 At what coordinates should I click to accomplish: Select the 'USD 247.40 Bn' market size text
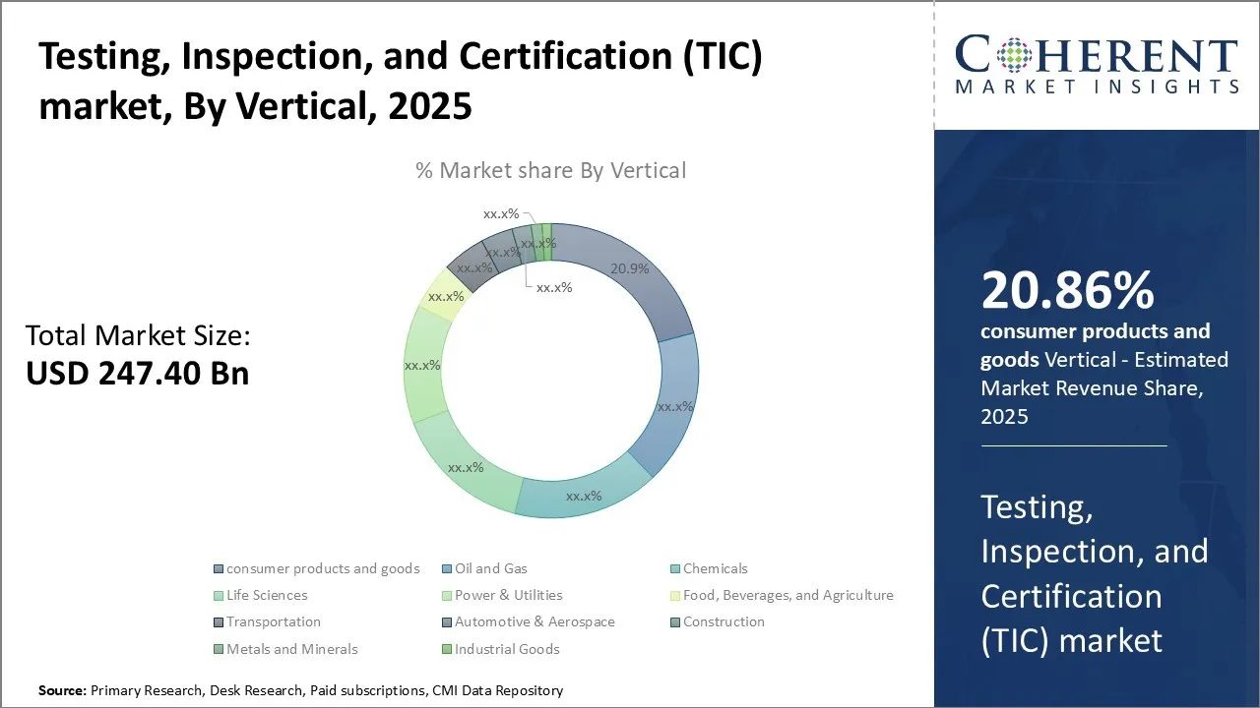137,374
